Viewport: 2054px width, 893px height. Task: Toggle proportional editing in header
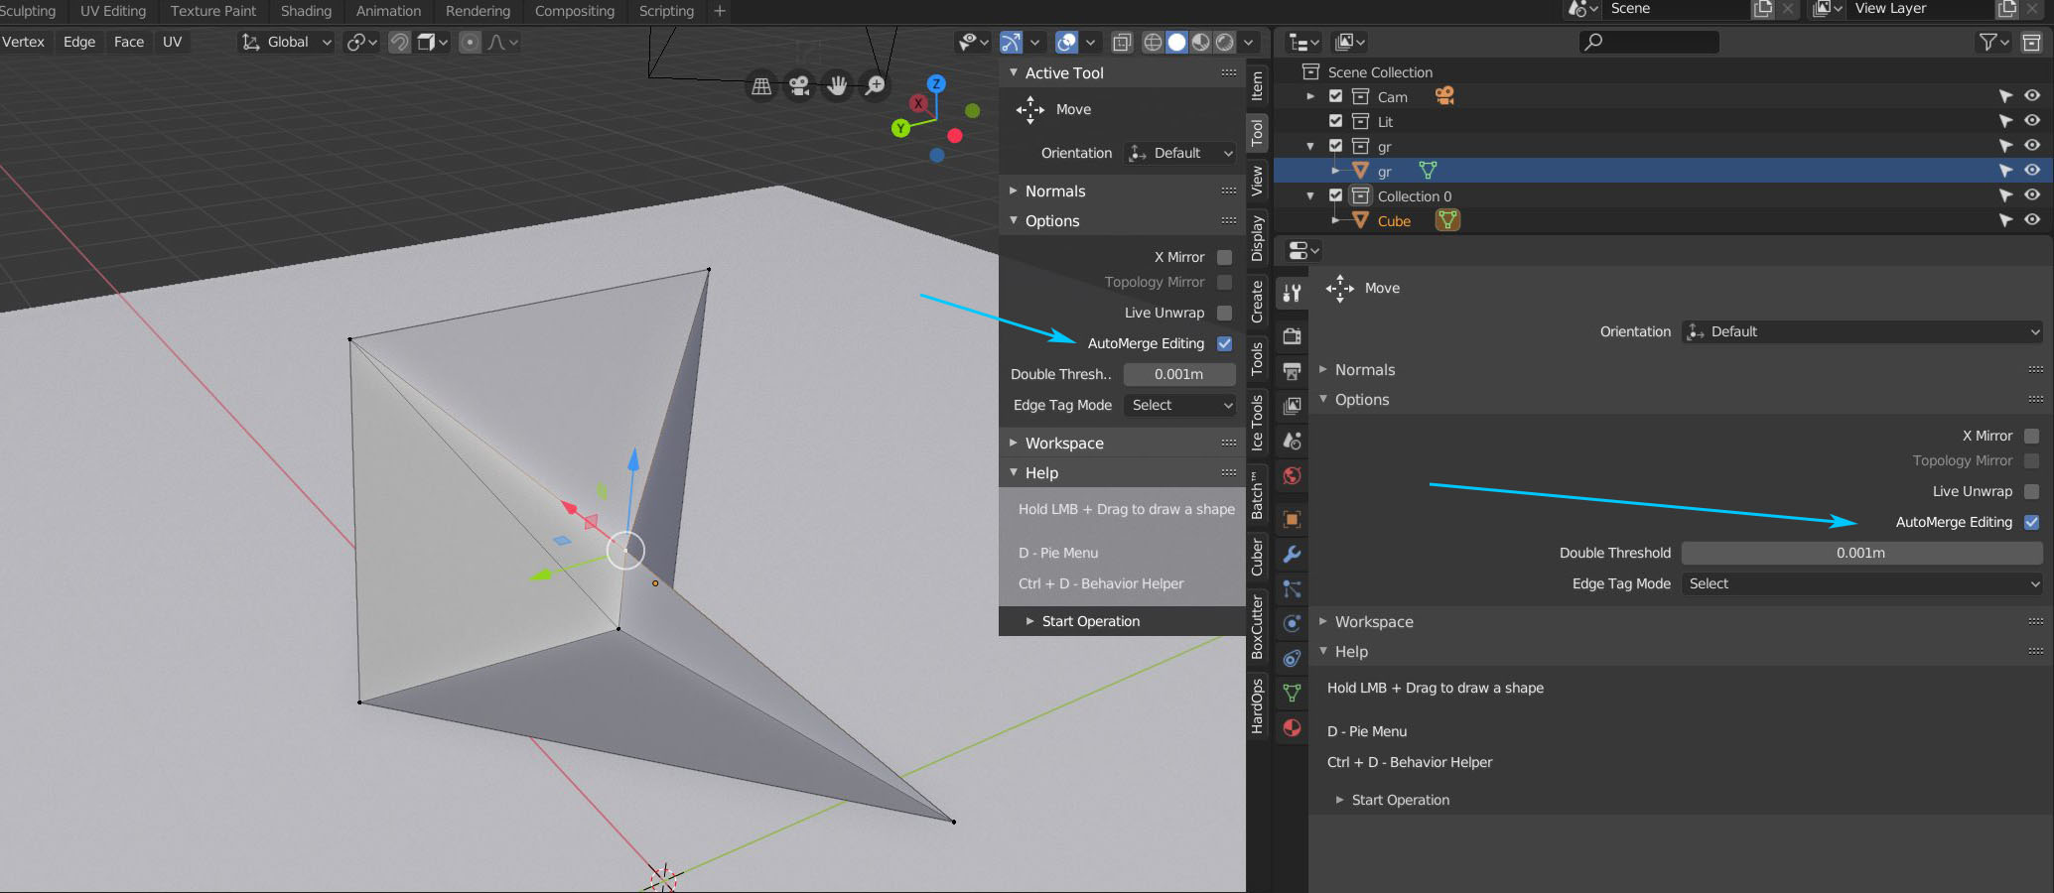coord(471,42)
